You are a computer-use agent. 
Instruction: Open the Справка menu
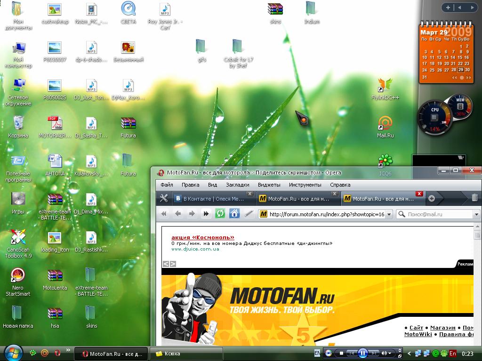tap(340, 185)
